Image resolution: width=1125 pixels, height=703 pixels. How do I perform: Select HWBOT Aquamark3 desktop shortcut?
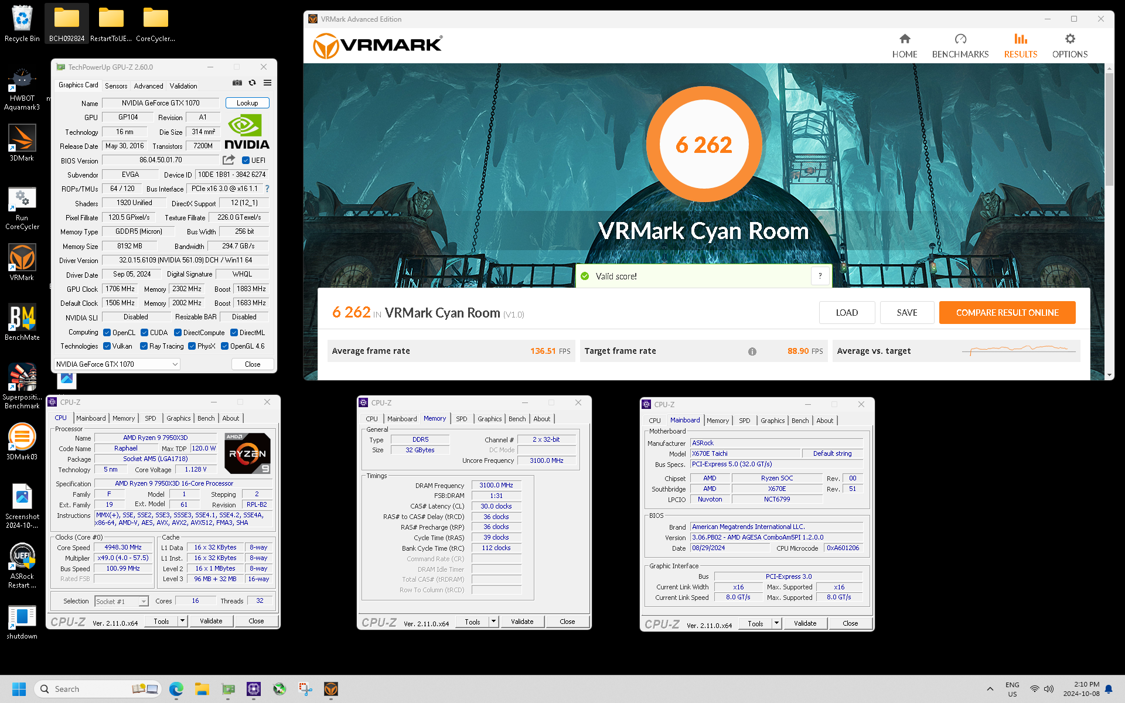point(22,89)
